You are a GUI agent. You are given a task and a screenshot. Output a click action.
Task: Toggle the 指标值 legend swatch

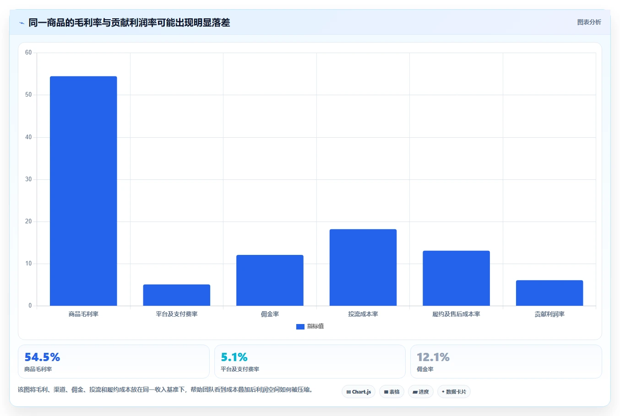pos(300,326)
